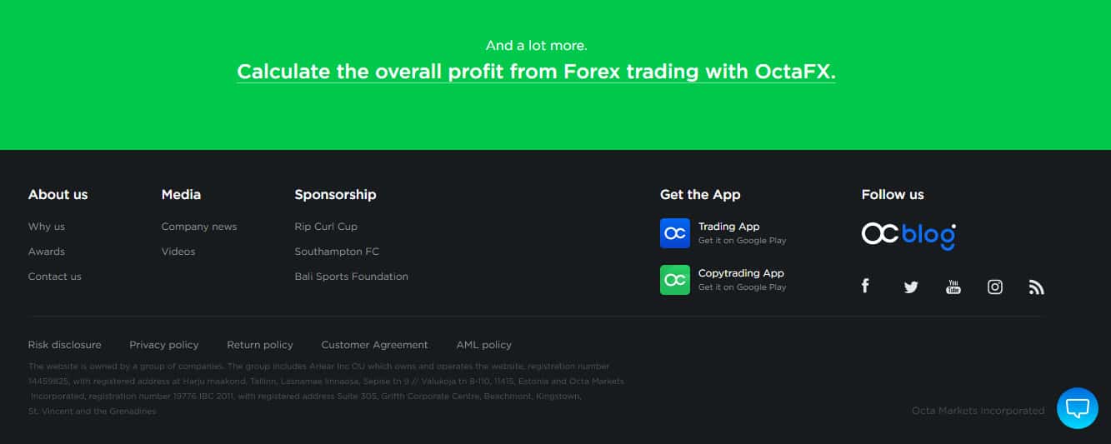Click the Calculate overall profit link
Image resolution: width=1111 pixels, height=444 pixels.
(536, 72)
